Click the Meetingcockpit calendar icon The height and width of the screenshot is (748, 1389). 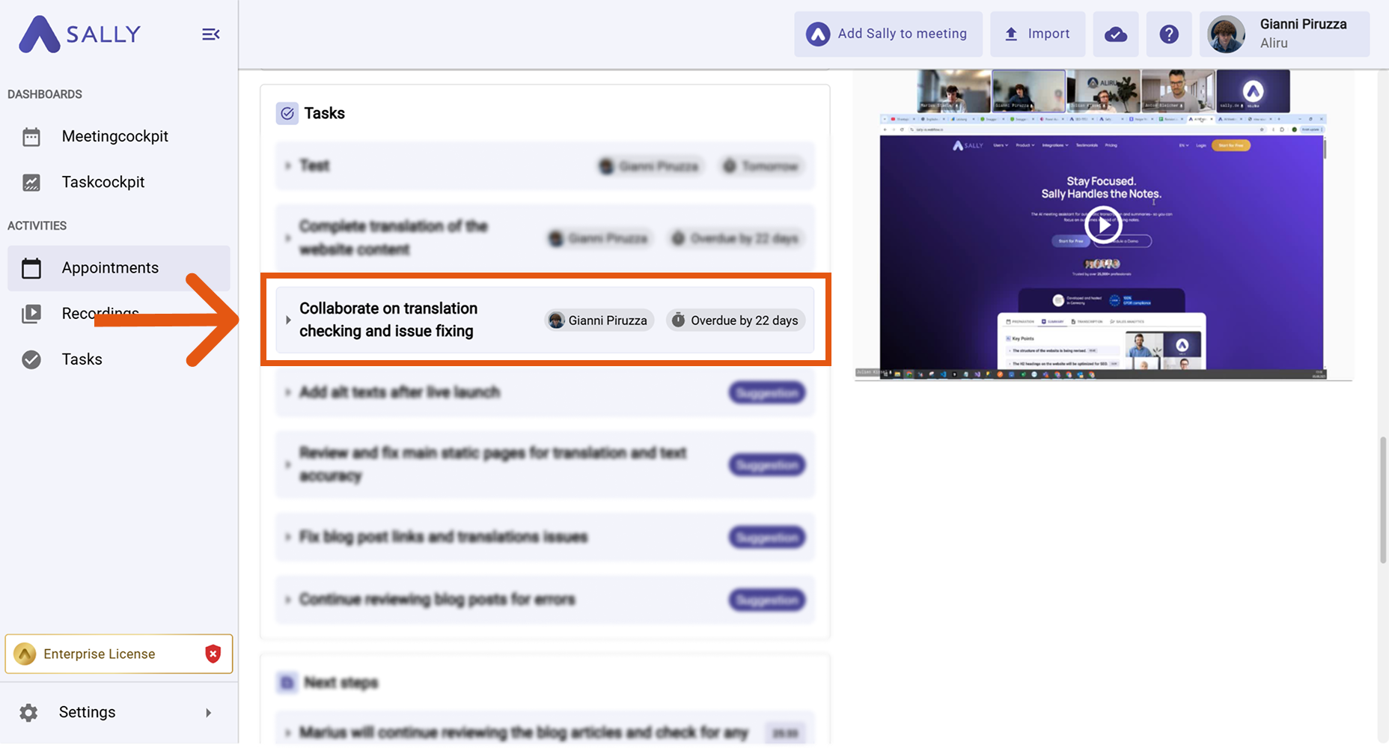[x=31, y=137]
